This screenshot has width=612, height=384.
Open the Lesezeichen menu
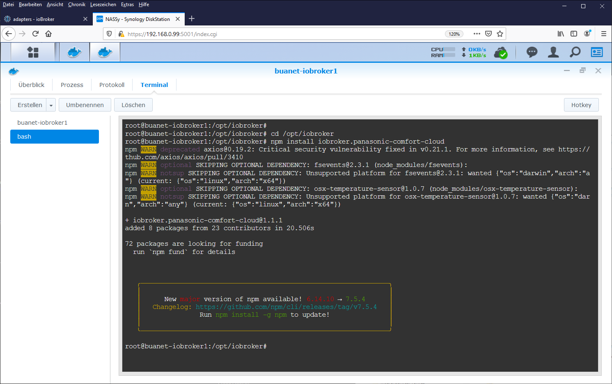103,5
